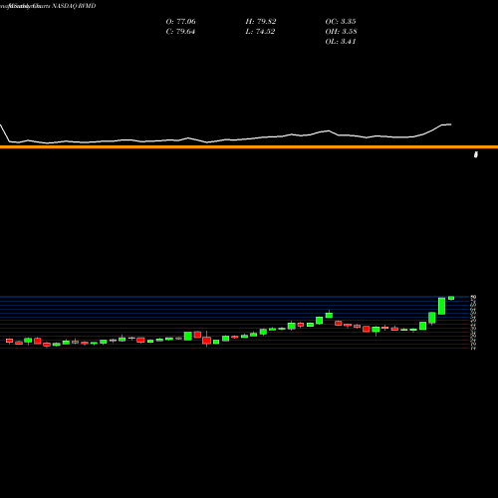
Task: Click the NASDAQ RVMD chart title
Action: [x=74, y=6]
